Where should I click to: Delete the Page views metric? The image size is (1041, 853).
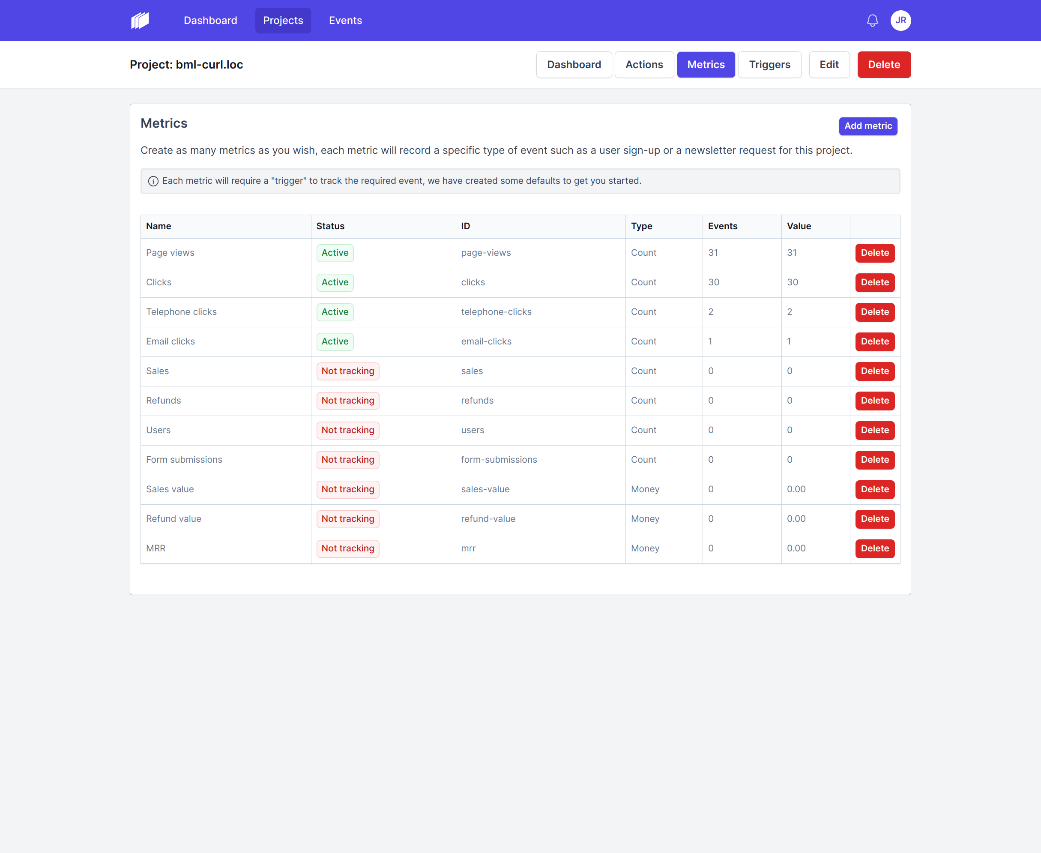click(x=874, y=253)
